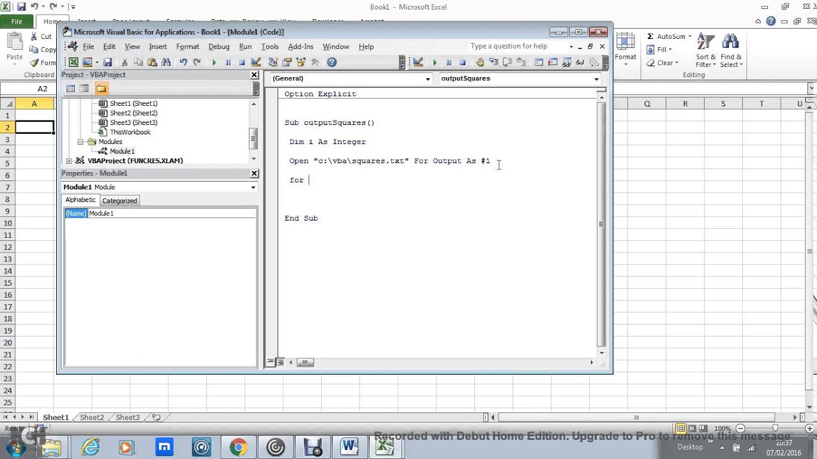
Task: Click View Code icon in Project panel
Action: click(71, 89)
